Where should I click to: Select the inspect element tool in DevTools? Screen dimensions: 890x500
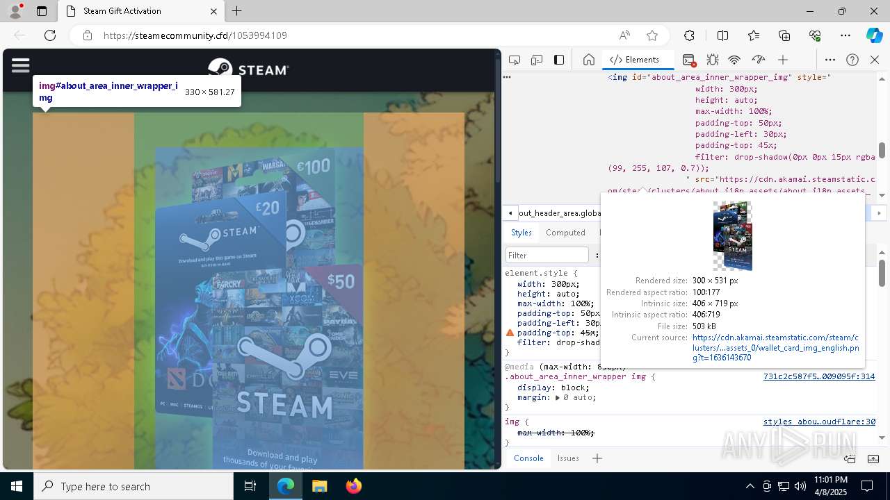click(x=515, y=60)
